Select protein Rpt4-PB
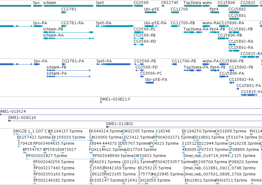The height and width of the screenshot is (185, 262). 218,67
